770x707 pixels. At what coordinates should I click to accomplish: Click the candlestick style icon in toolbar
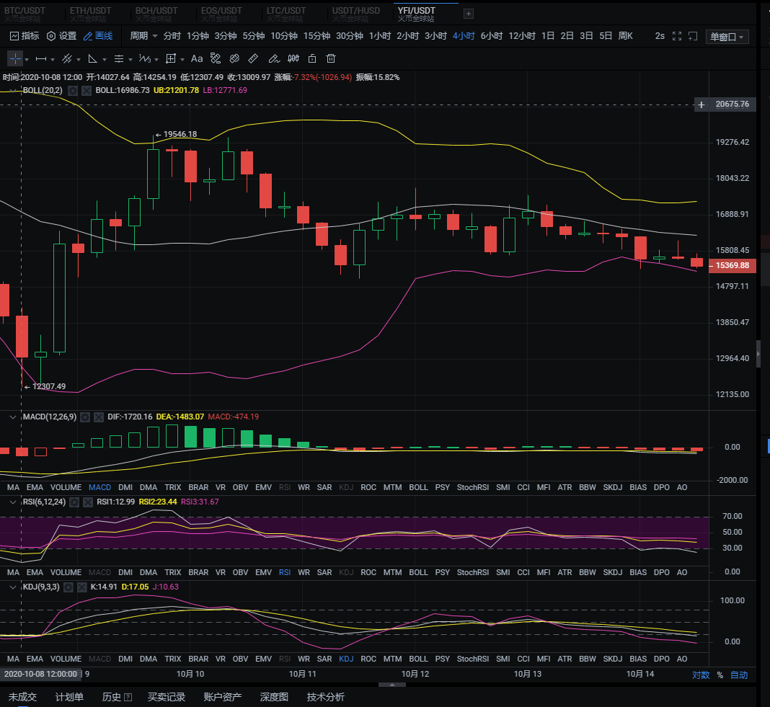[293, 59]
